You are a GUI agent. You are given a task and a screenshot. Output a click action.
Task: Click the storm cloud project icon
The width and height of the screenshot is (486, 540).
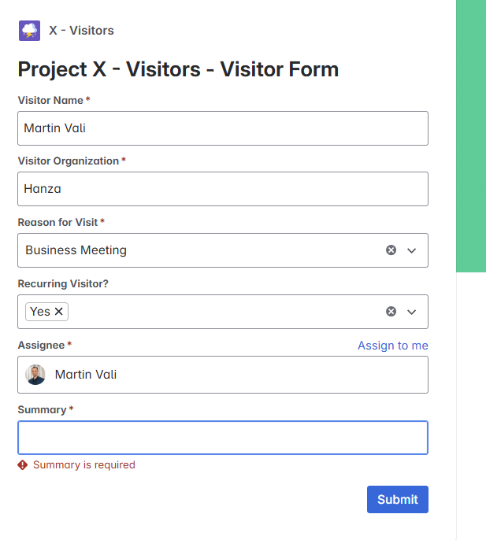click(29, 31)
